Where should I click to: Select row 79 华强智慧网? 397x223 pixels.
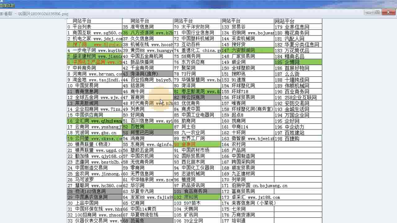pyautogui.click(x=197, y=80)
